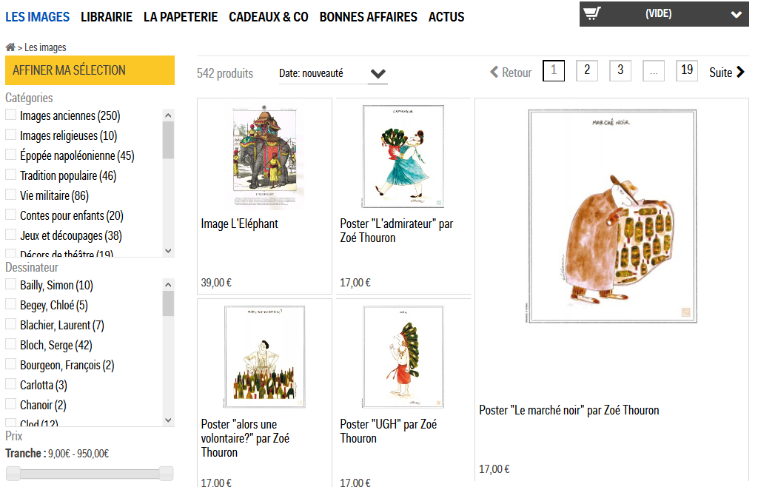Image resolution: width=758 pixels, height=487 pixels.
Task: Jump to page 19 of results
Action: 686,70
